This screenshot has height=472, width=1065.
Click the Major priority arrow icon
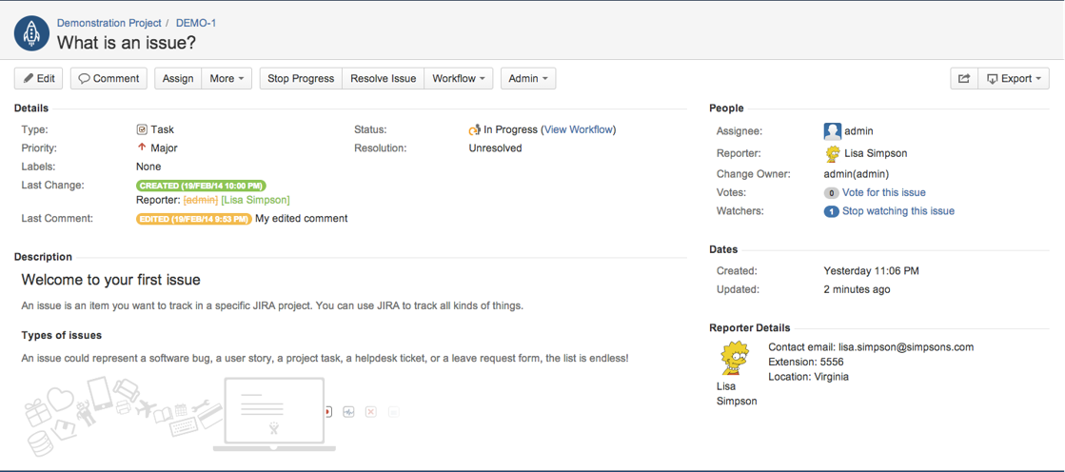142,147
